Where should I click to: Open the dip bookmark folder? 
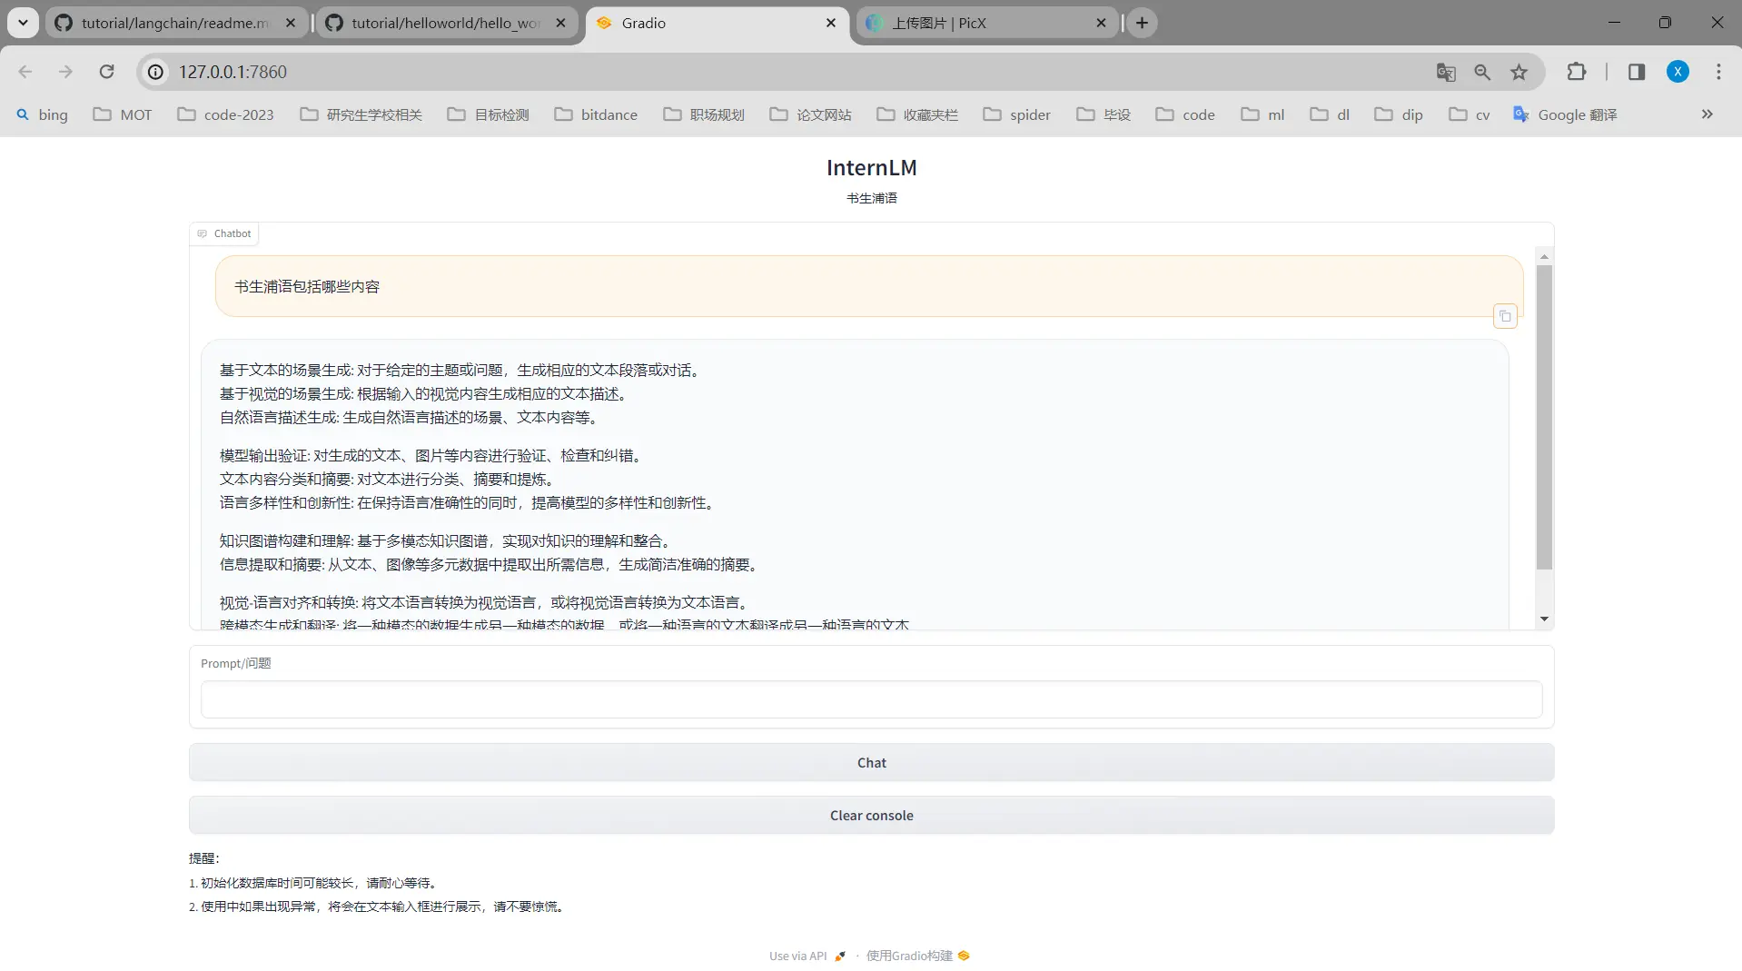click(1399, 114)
